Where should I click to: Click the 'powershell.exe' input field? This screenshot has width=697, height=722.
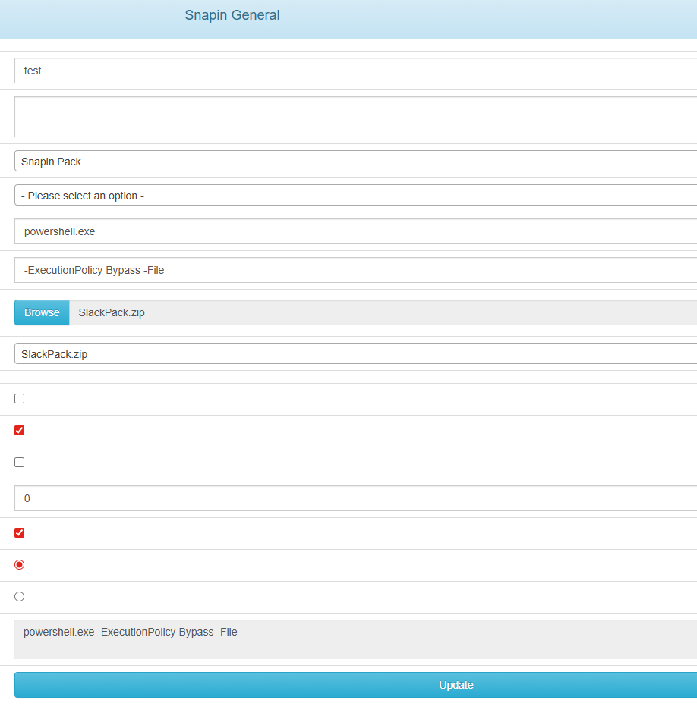355,231
